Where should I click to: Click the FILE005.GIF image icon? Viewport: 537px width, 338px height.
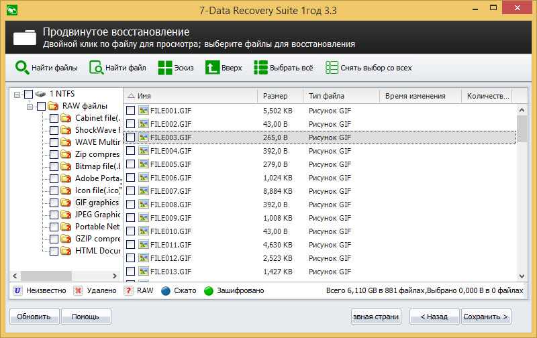click(x=144, y=164)
